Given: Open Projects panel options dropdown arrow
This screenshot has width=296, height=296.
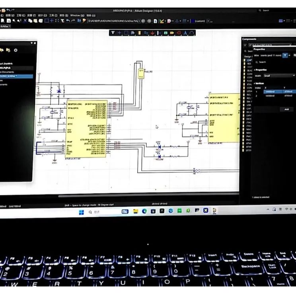Looking at the screenshot, I should tap(31, 43).
